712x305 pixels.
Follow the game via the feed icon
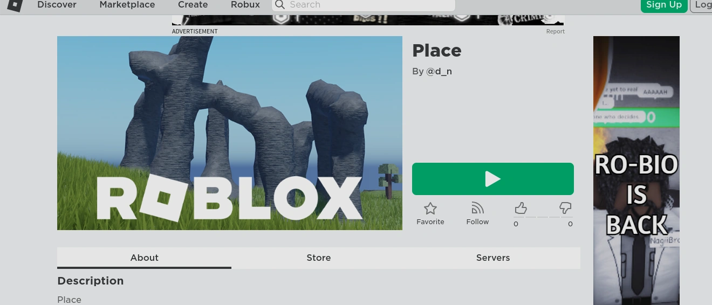click(x=477, y=208)
